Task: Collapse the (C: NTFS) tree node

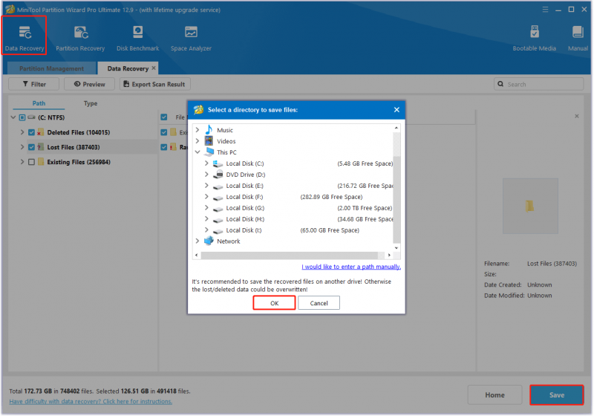Action: (x=13, y=117)
